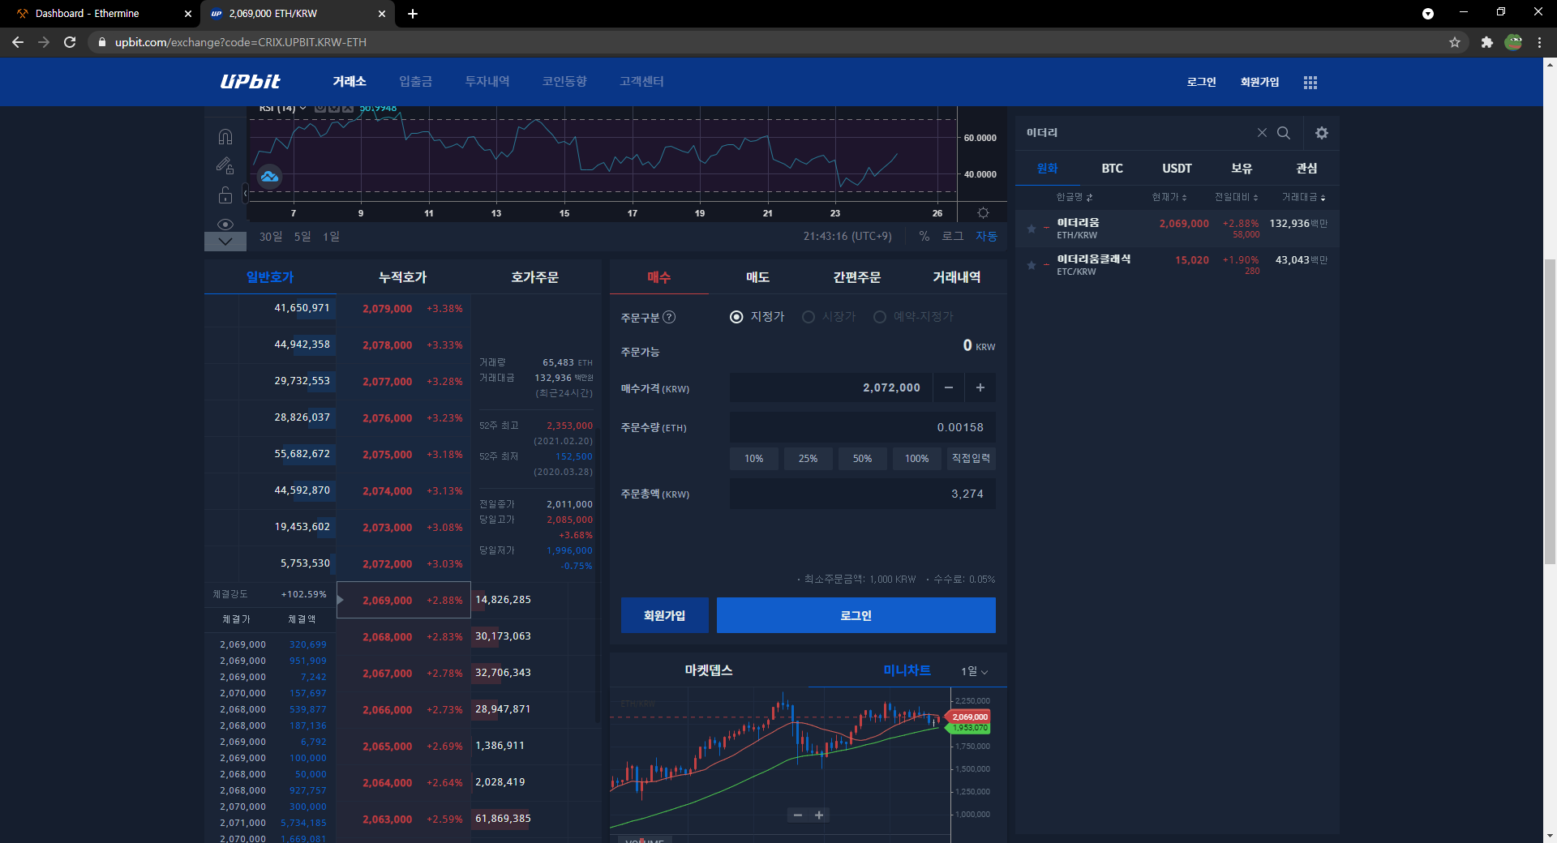Click the TradingView cloud logo on chart

(x=269, y=176)
